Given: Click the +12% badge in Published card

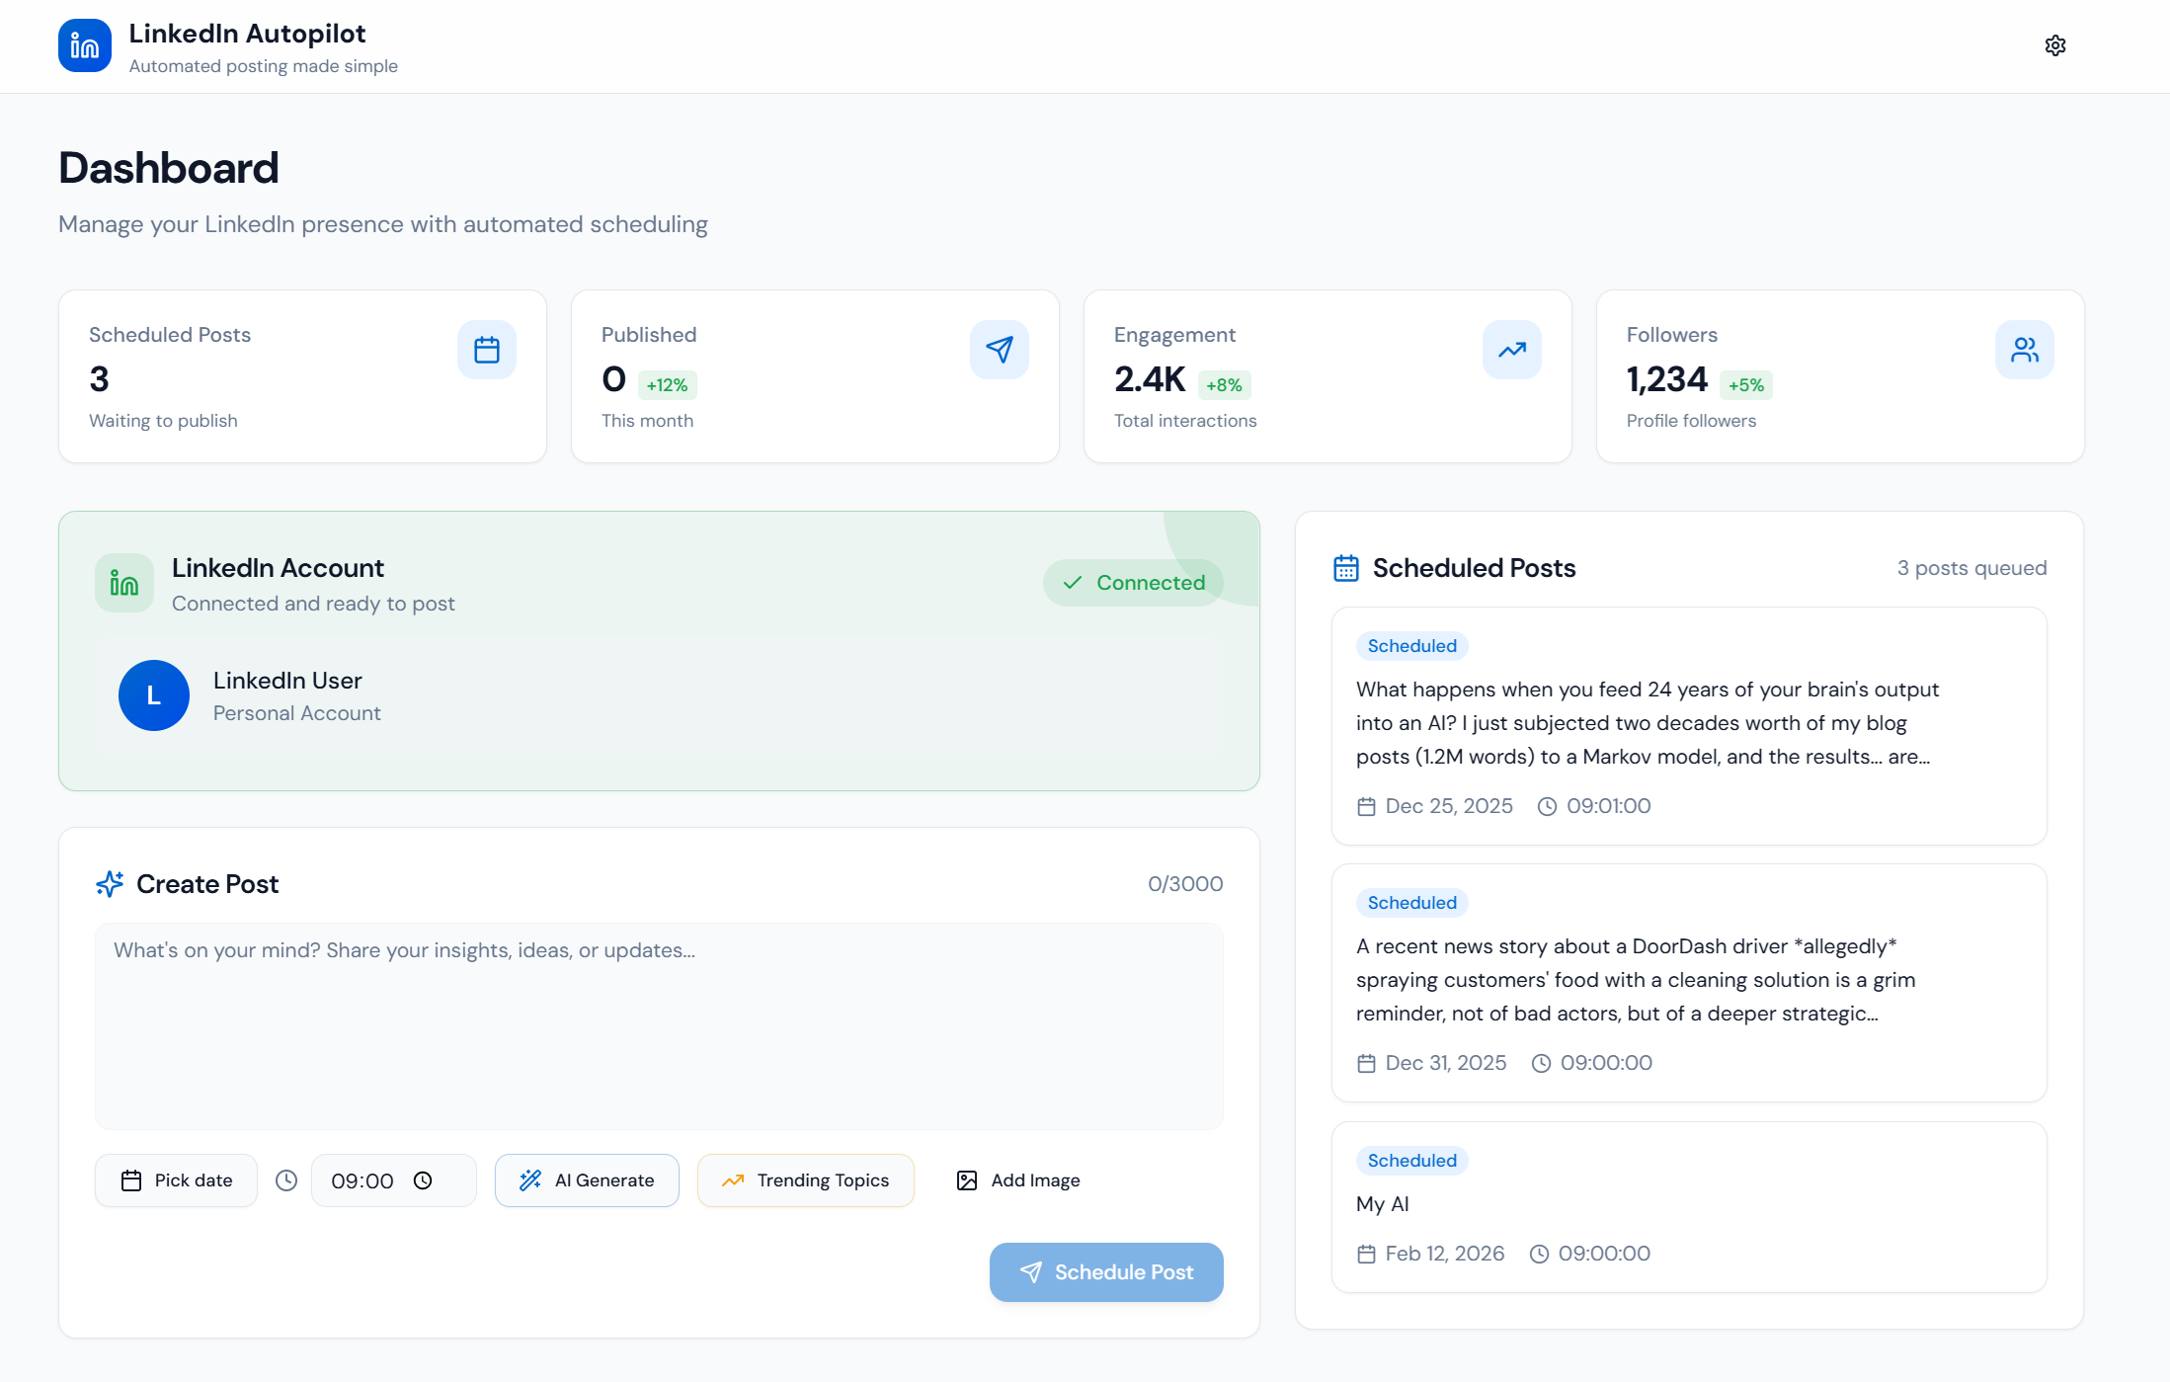Looking at the screenshot, I should (x=668, y=385).
